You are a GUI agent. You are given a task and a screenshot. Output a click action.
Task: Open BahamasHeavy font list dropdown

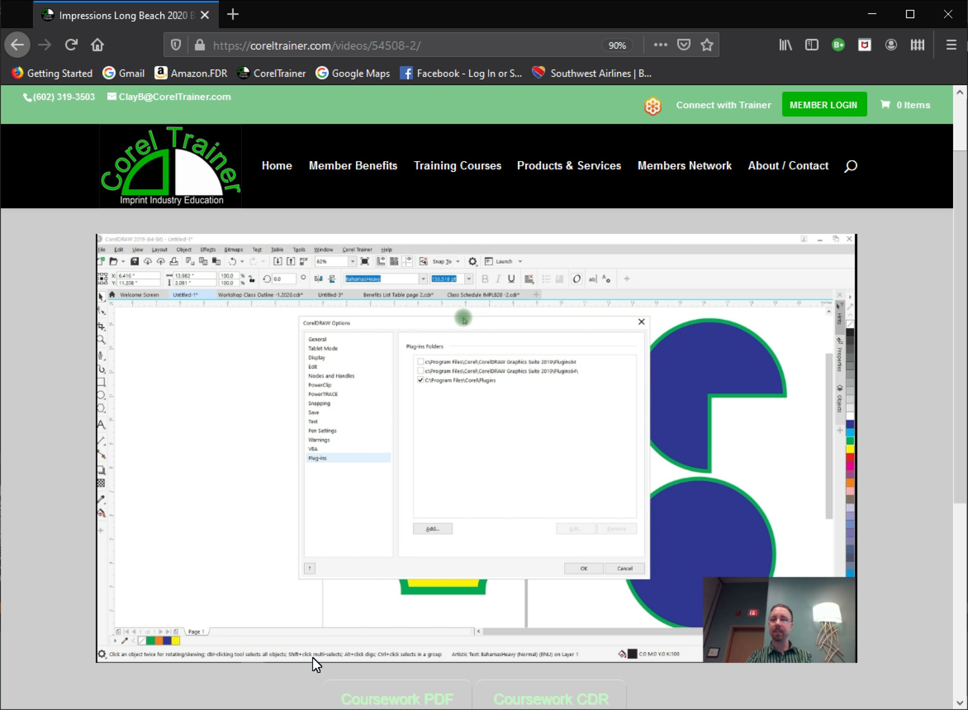coord(423,279)
